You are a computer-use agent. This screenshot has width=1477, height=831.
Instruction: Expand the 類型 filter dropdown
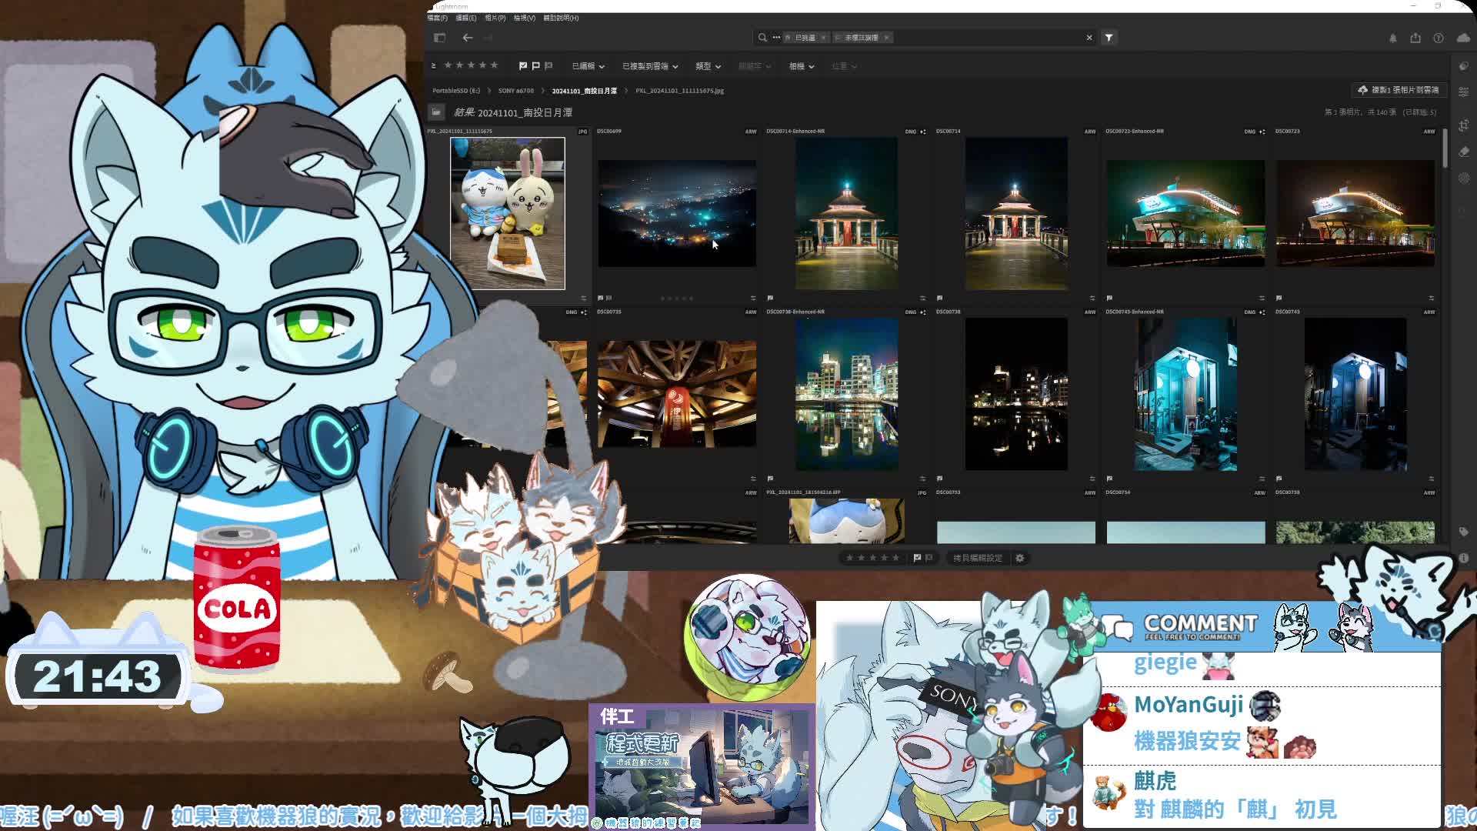click(x=708, y=66)
